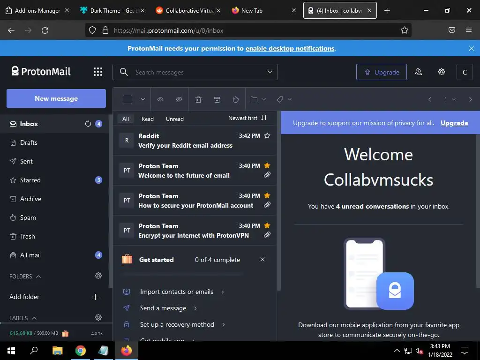480x360 pixels.
Task: Open Chrome from the taskbar
Action: point(81,351)
